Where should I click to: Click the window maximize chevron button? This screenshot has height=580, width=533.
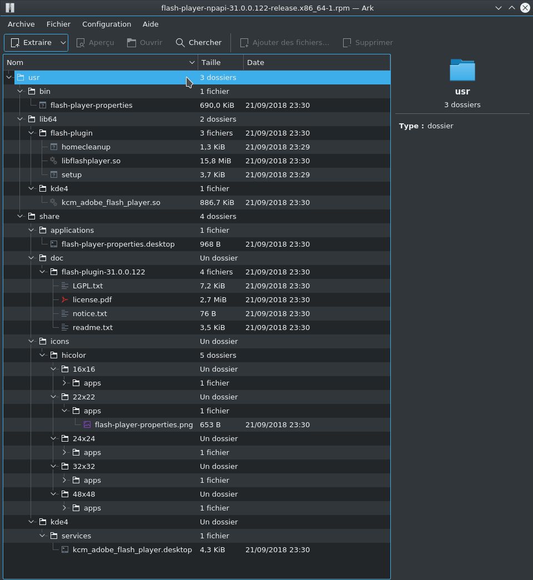pyautogui.click(x=511, y=8)
